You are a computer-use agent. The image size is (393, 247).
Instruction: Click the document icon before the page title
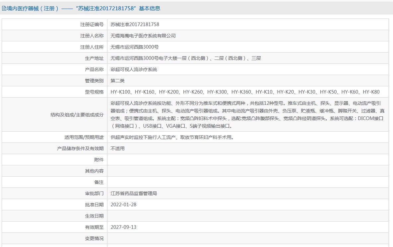4,9
